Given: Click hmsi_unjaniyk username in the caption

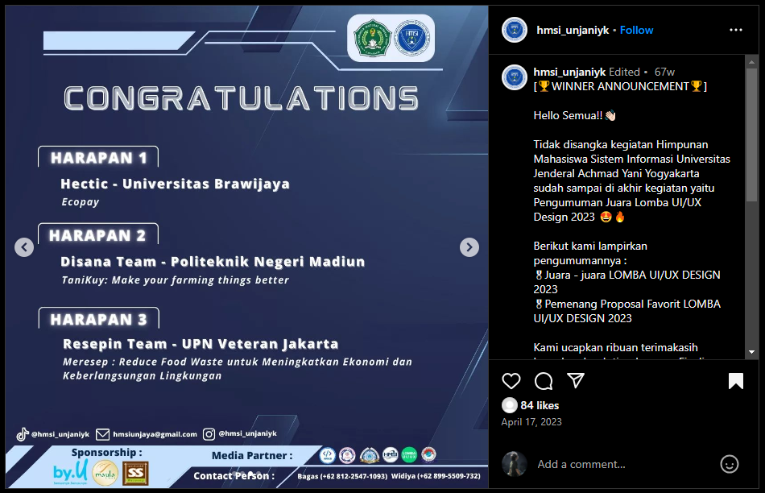Looking at the screenshot, I should coord(569,72).
